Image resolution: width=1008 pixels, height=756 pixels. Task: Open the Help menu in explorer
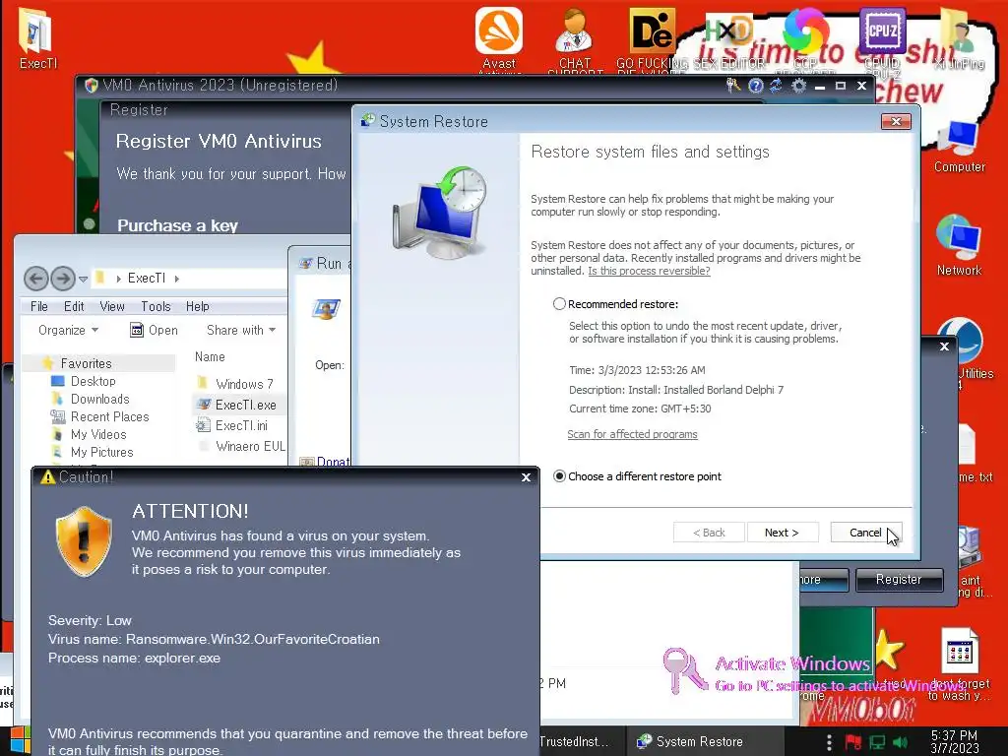pyautogui.click(x=197, y=307)
